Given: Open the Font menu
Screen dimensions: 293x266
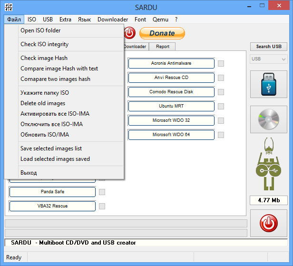Looking at the screenshot, I should click(140, 19).
